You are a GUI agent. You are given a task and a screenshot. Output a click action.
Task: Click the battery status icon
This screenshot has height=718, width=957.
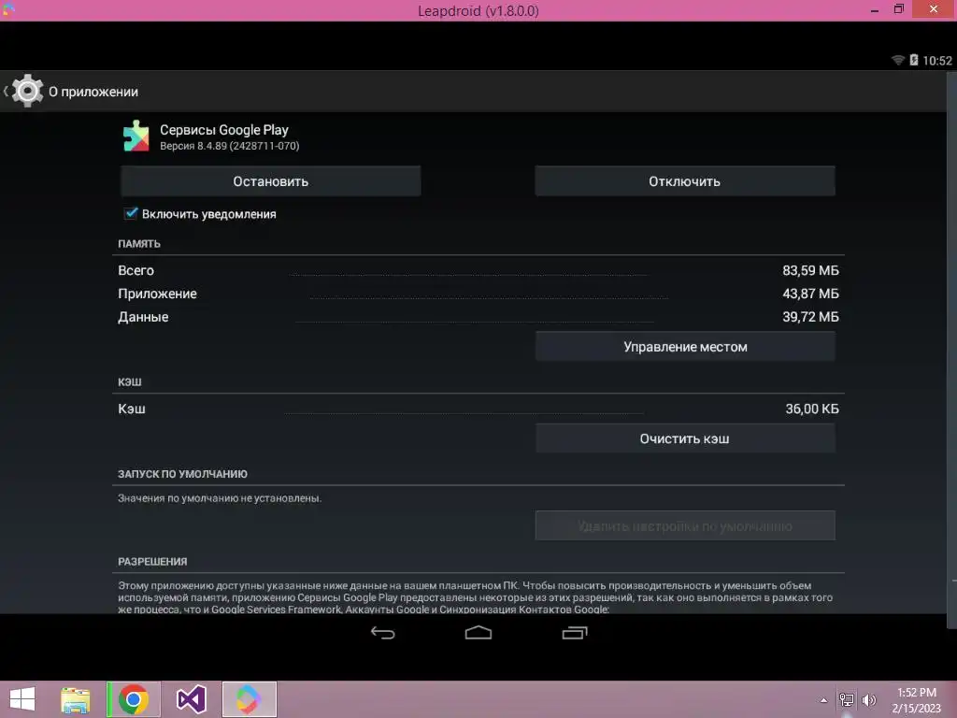coord(914,60)
